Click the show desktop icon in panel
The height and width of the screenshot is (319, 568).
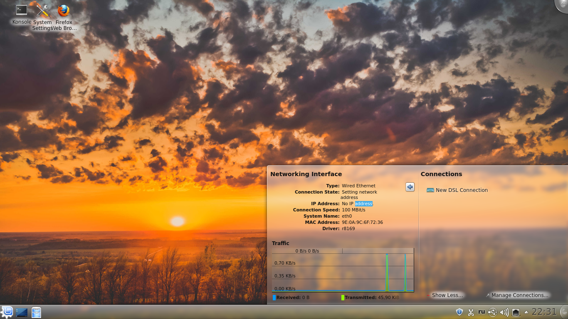point(22,312)
